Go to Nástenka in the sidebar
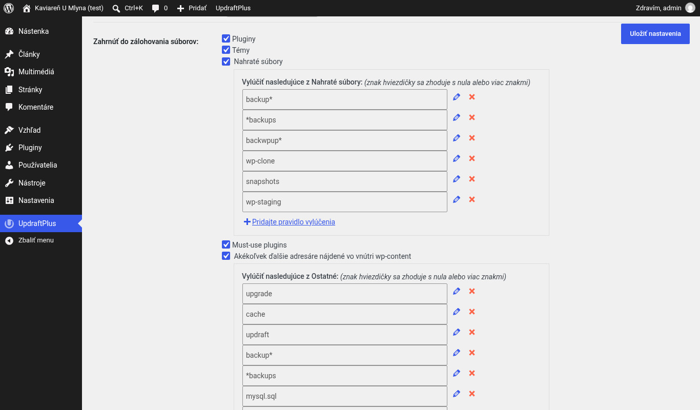This screenshot has height=410, width=700. point(41,31)
